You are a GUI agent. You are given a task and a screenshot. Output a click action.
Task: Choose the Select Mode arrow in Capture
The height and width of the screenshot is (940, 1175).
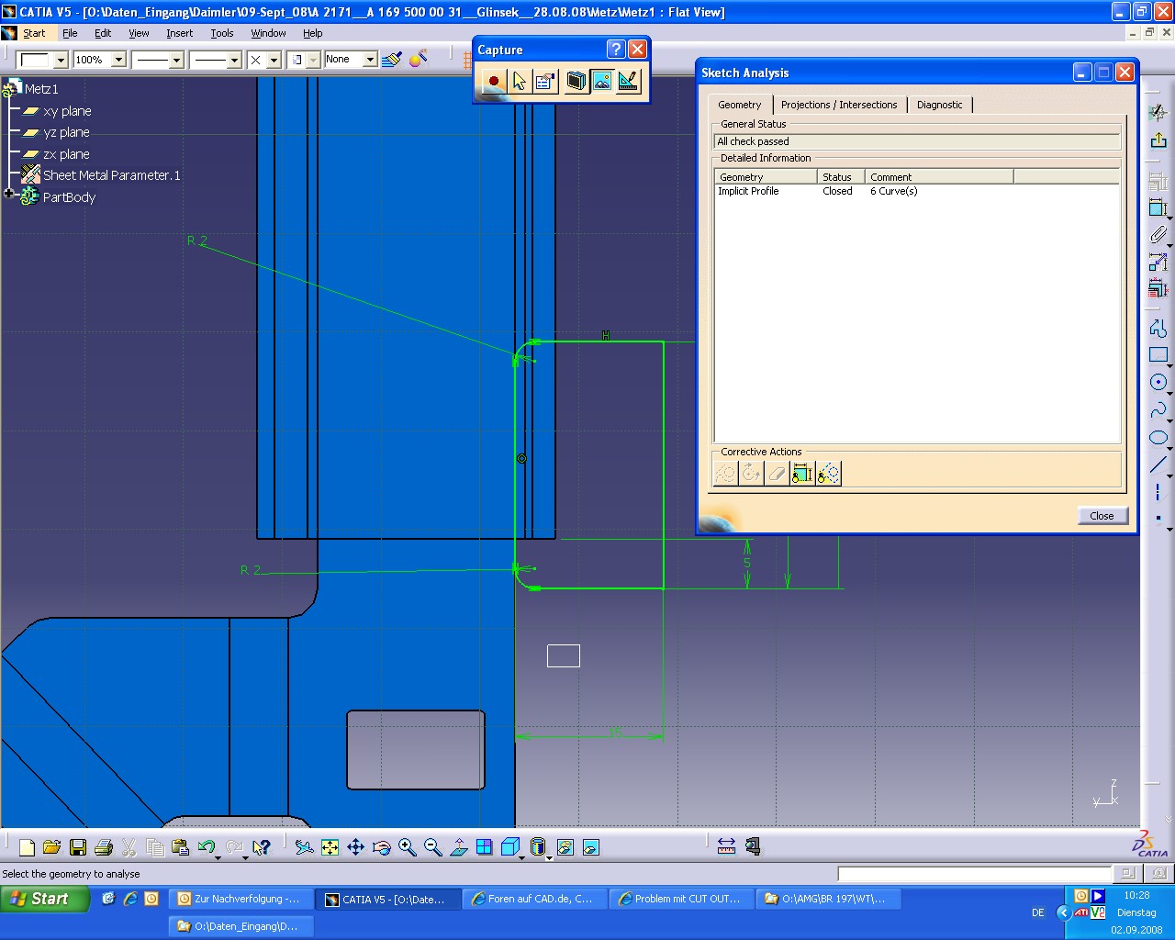[520, 82]
